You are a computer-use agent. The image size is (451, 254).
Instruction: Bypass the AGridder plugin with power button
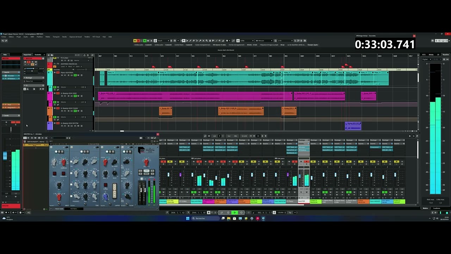(x=25, y=138)
